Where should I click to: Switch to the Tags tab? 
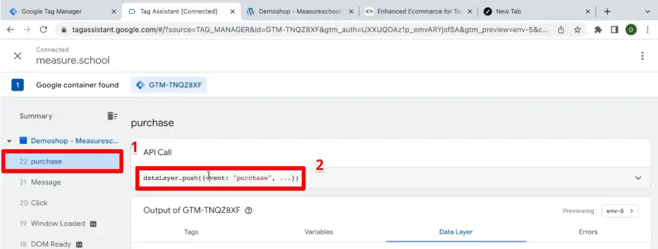tap(191, 232)
